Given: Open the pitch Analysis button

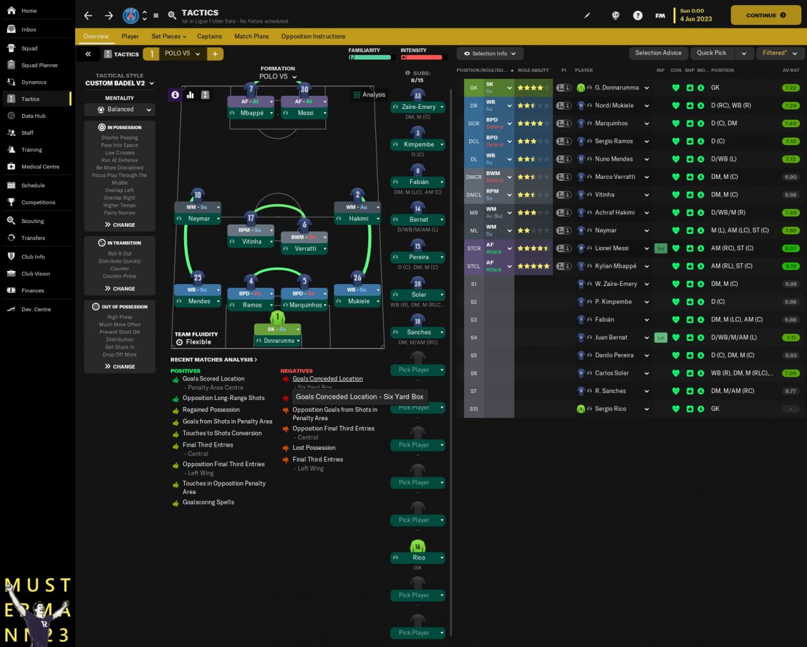Looking at the screenshot, I should pyautogui.click(x=369, y=94).
